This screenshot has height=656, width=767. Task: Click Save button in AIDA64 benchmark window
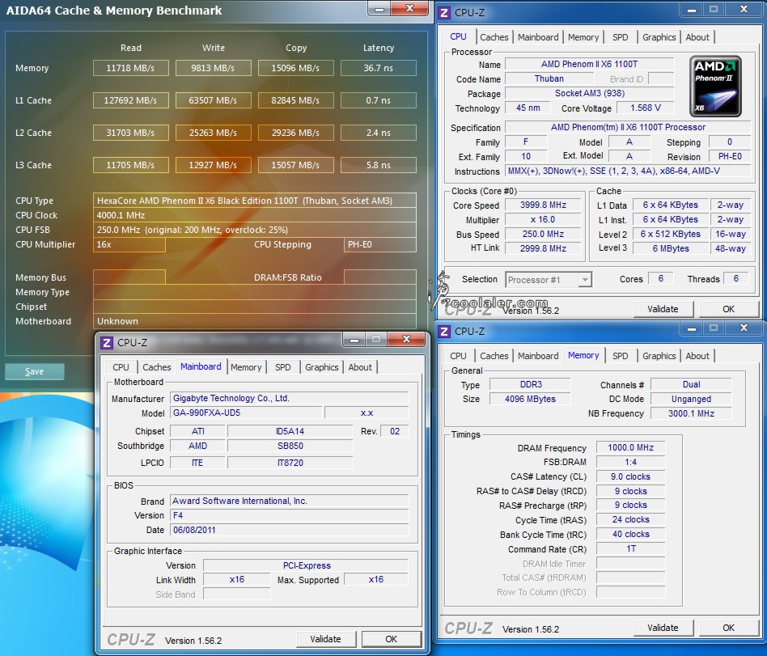[34, 372]
